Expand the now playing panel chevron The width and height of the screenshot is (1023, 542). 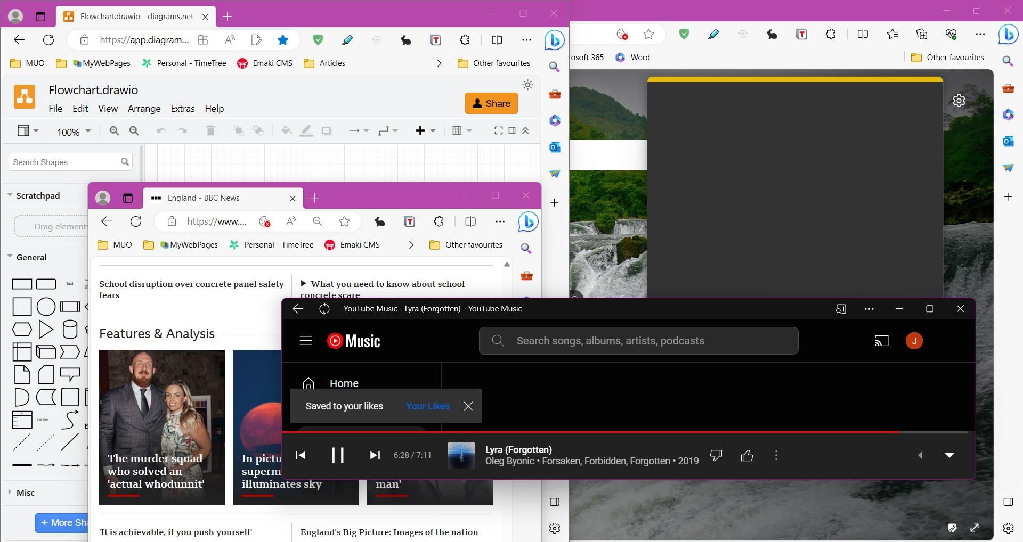(x=951, y=455)
